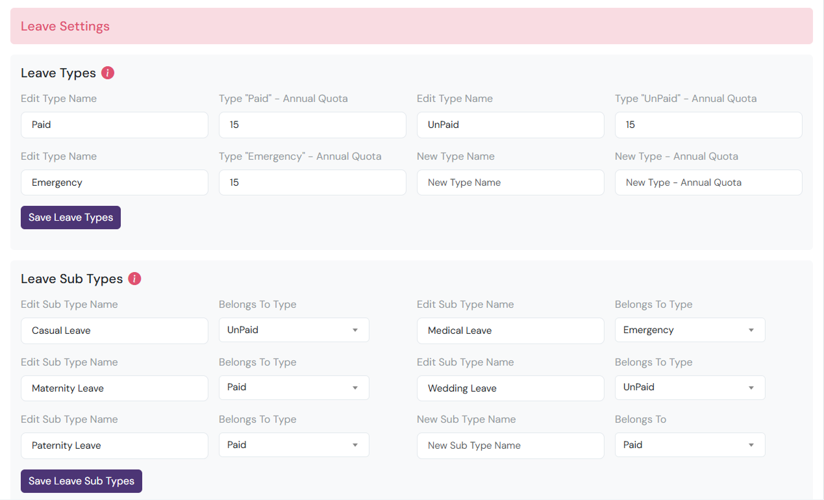Edit the UnPaid annual quota field
Image resolution: width=824 pixels, height=500 pixels.
click(x=708, y=125)
